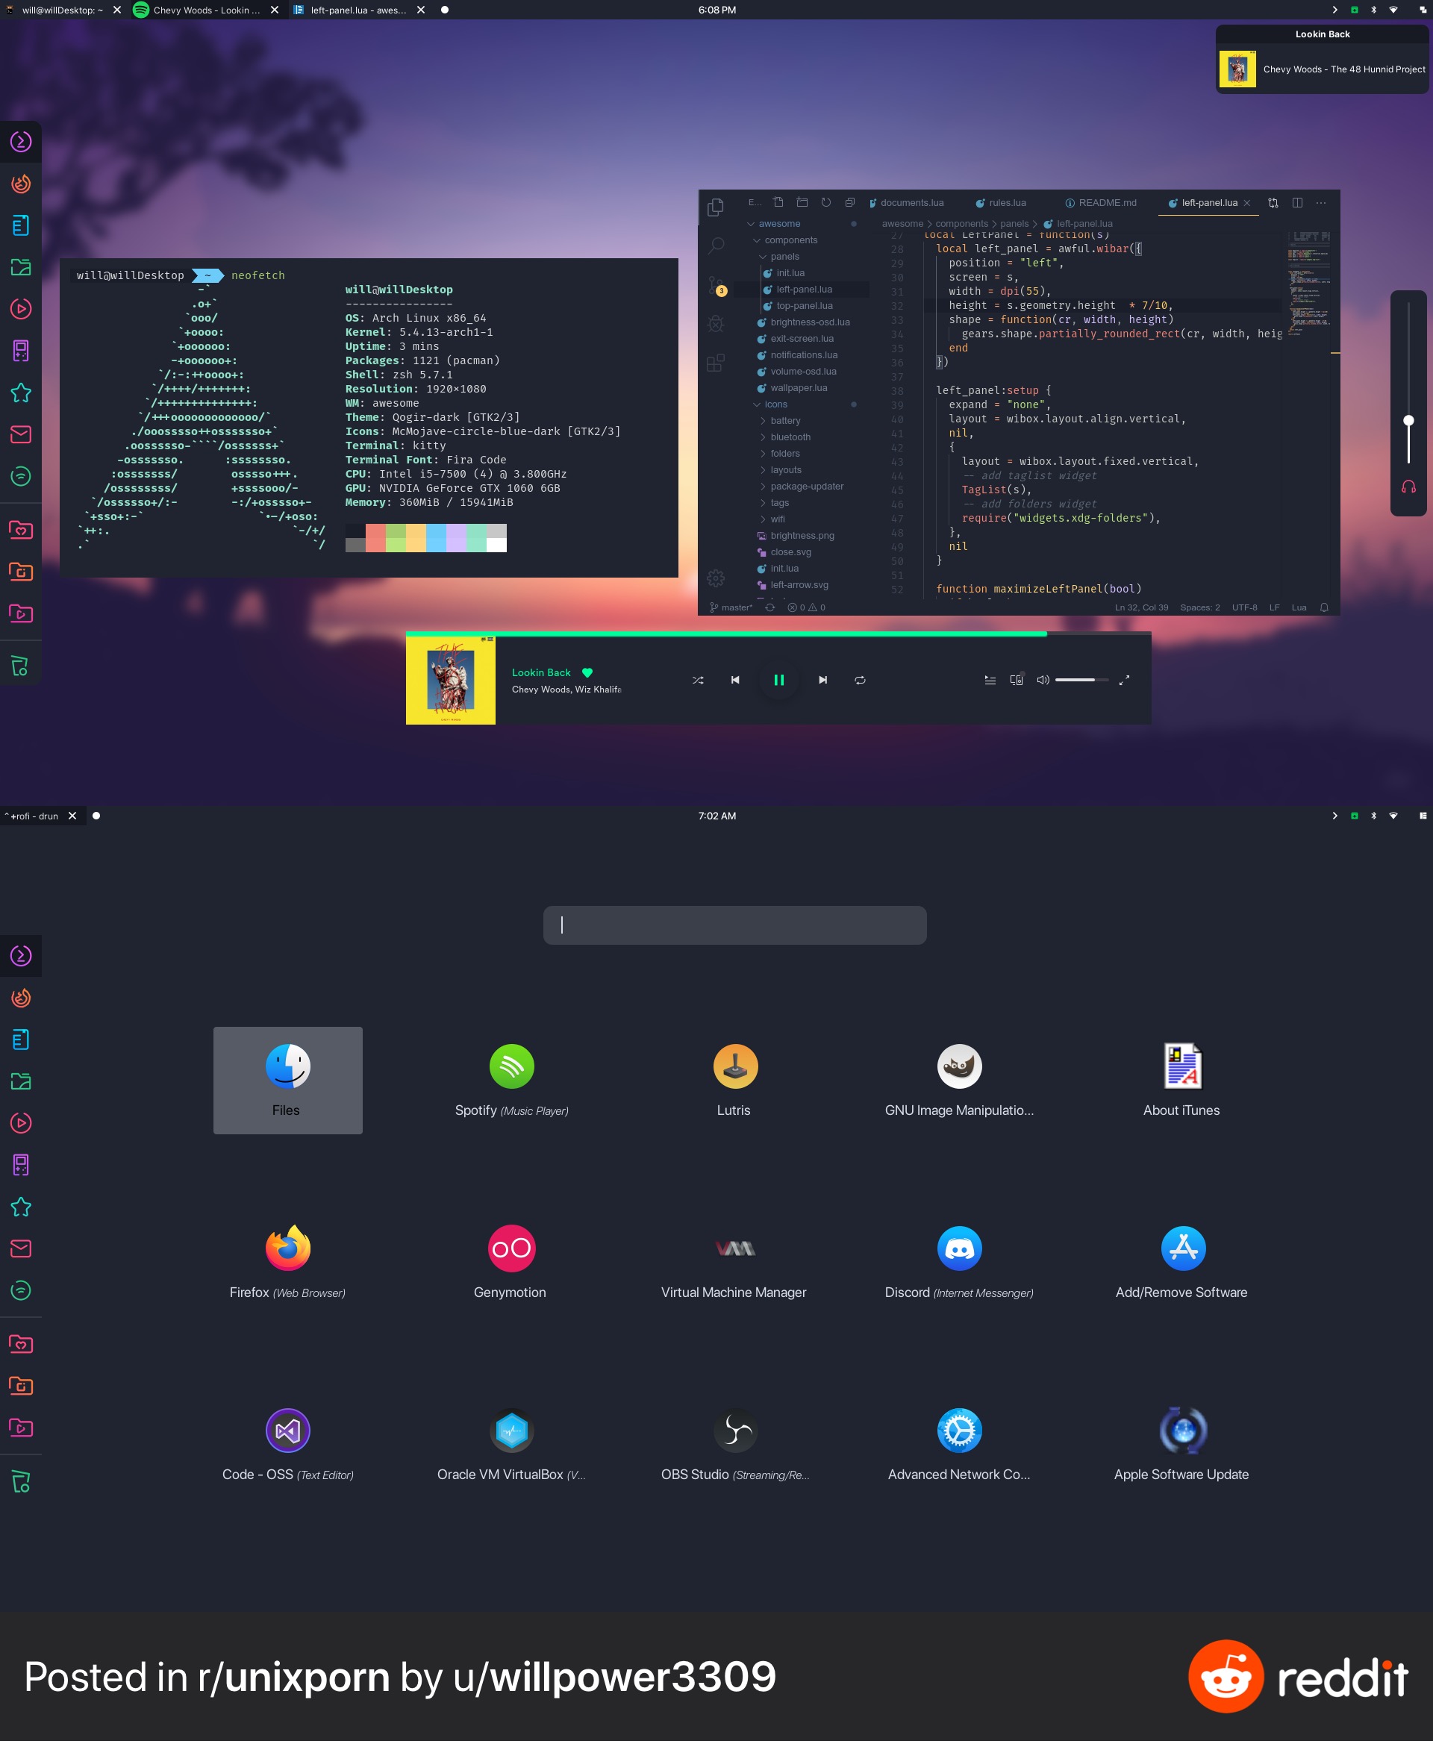Launch Firefox (Web Browser) from rofi launcher

coord(287,1262)
